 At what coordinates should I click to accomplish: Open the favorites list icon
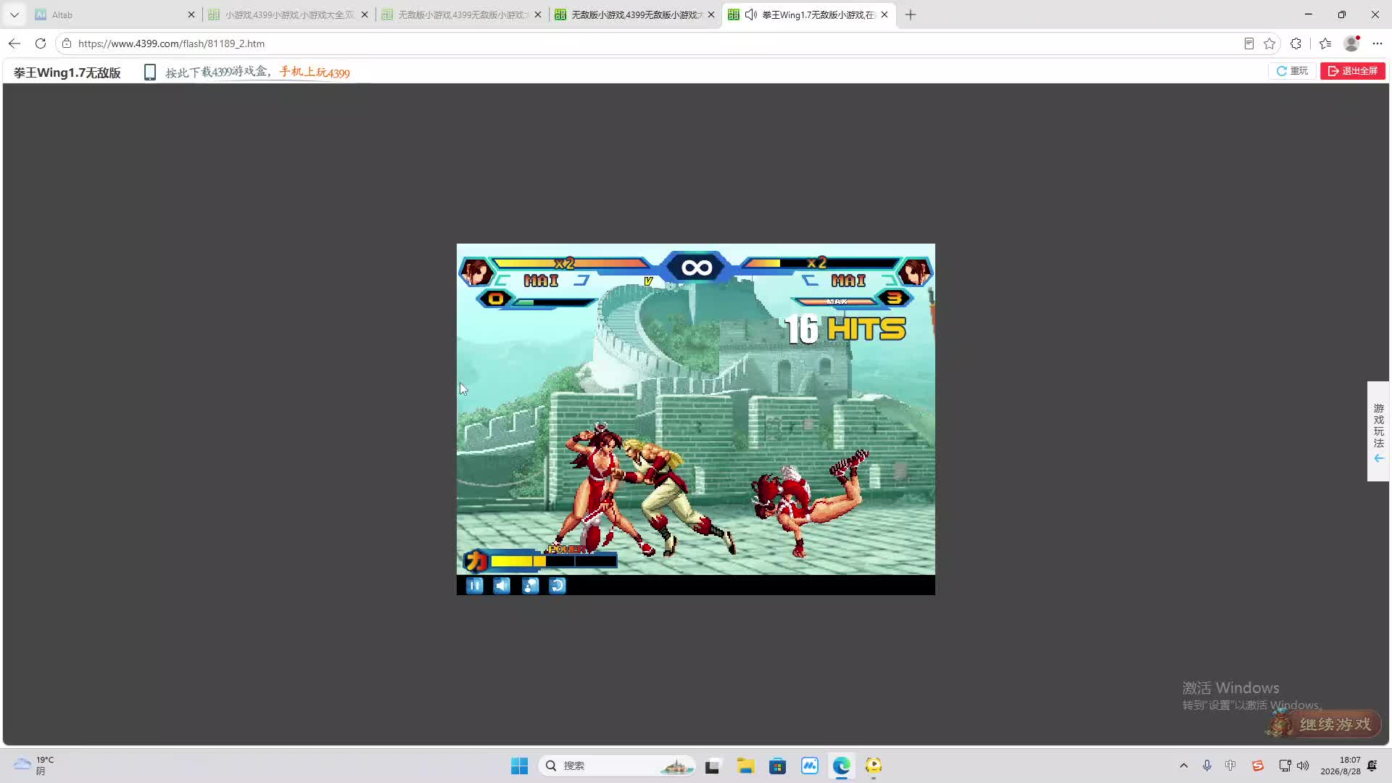pyautogui.click(x=1325, y=43)
